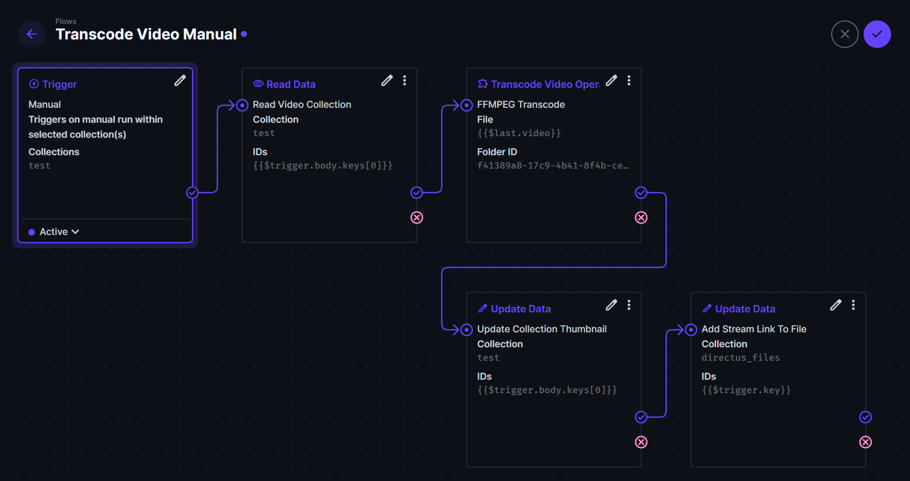Save the flow with the checkmark button
Screen dimensions: 910x481
(877, 34)
